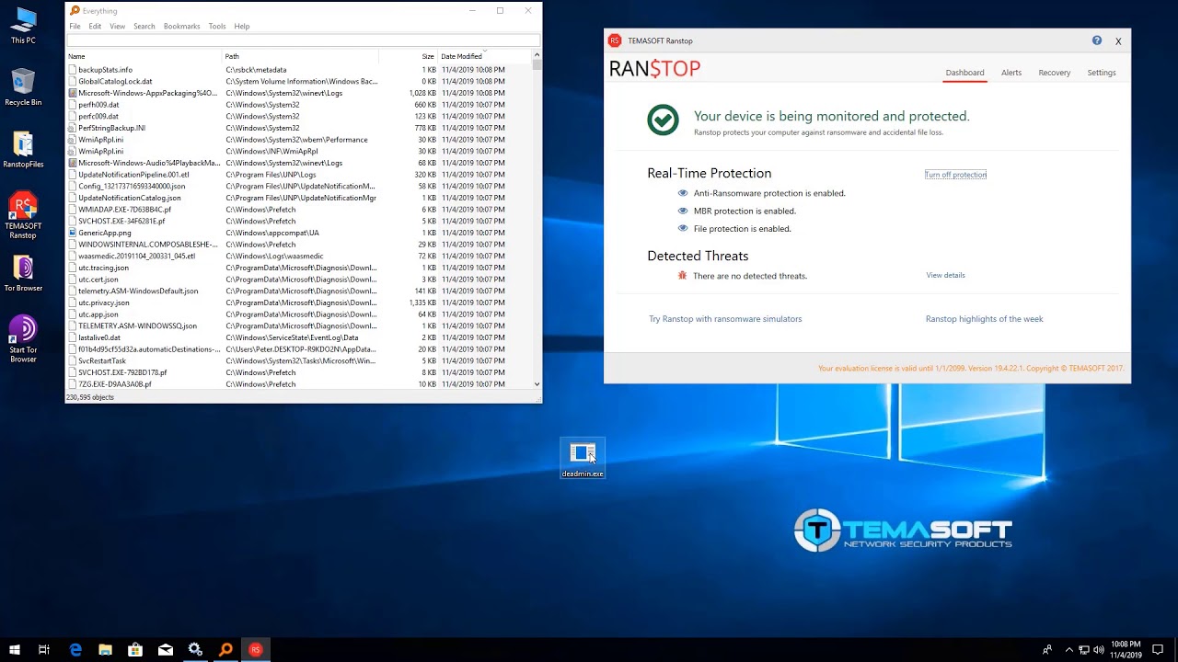1178x662 pixels.
Task: Open People icon in system tray
Action: 1047,650
